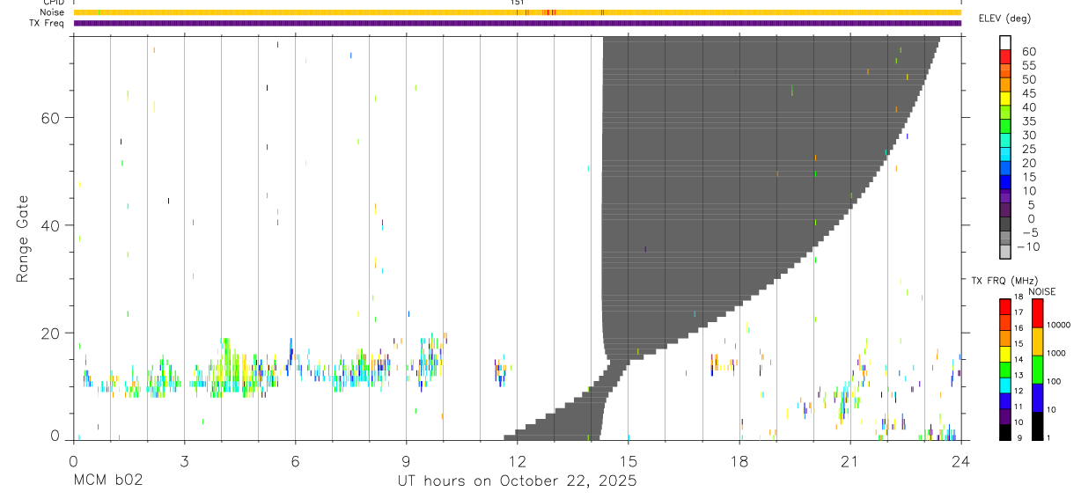Pick the black segment of the TX FRQ color bar
Screen dimensions: 1081x499
(x=1005, y=432)
